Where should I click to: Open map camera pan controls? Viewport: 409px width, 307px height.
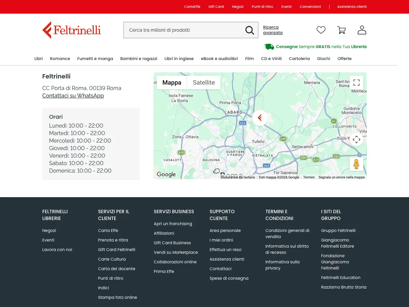357,140
